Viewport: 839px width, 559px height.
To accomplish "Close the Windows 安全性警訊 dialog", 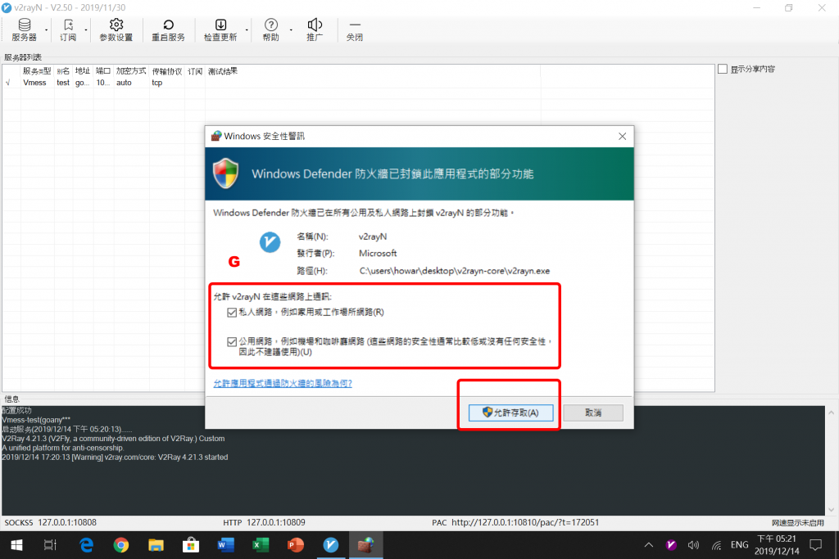I will pyautogui.click(x=623, y=137).
